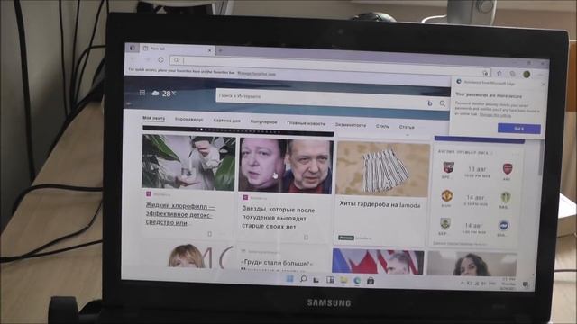Image resolution: width=577 pixels, height=324 pixels.
Task: Click the page vertical scrollbar
Action: pyautogui.click(x=540, y=158)
